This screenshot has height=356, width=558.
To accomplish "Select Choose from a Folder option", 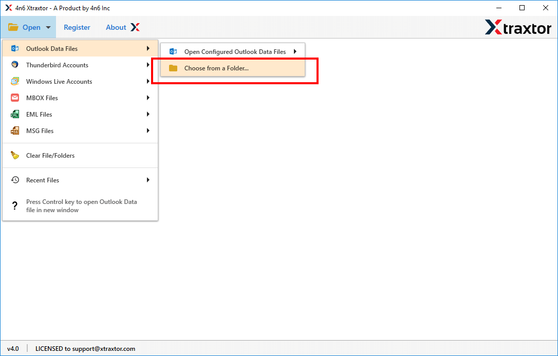I will (233, 68).
